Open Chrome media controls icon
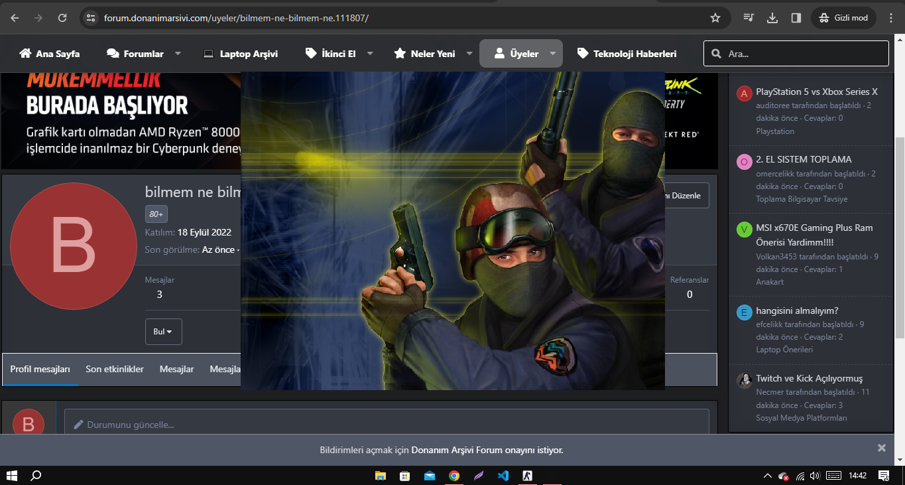 [749, 18]
